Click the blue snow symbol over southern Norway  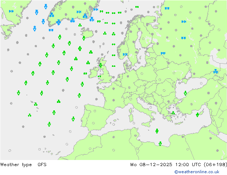[x=125, y=54]
